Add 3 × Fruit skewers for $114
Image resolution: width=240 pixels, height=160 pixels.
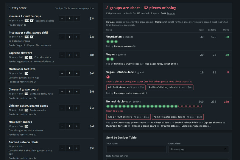pyautogui.click(x=128, y=117)
